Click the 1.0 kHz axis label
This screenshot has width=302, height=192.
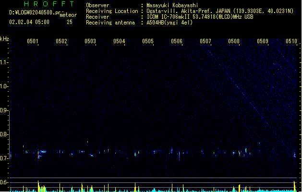4,86
